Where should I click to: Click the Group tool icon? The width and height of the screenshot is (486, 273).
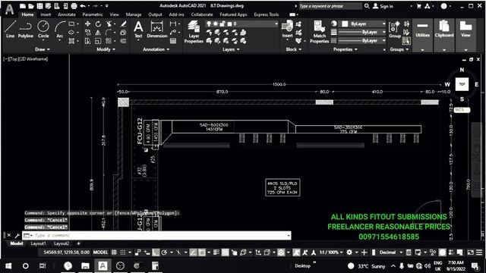[395, 29]
